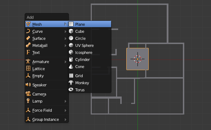The image size is (211, 130).
Task: Add a Lattice object
Action: coord(47,69)
